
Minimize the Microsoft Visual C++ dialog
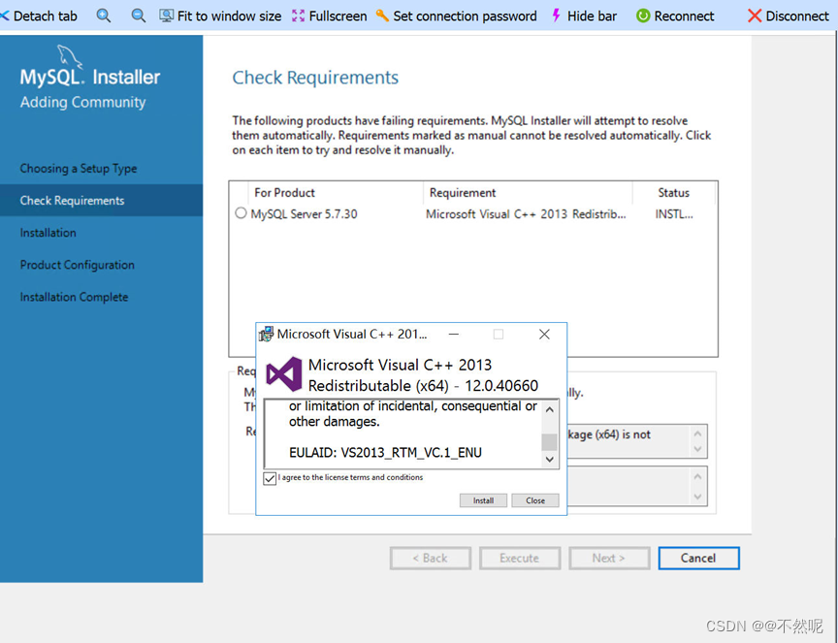[x=454, y=334]
